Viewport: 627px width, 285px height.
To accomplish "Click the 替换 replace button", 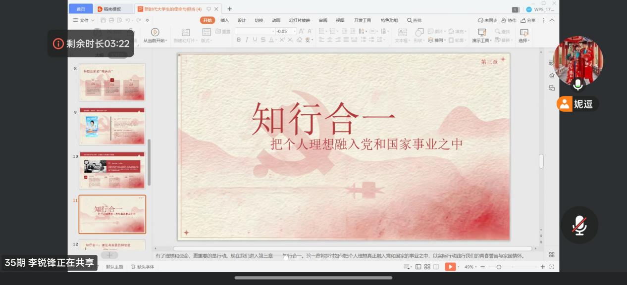I will click(503, 40).
